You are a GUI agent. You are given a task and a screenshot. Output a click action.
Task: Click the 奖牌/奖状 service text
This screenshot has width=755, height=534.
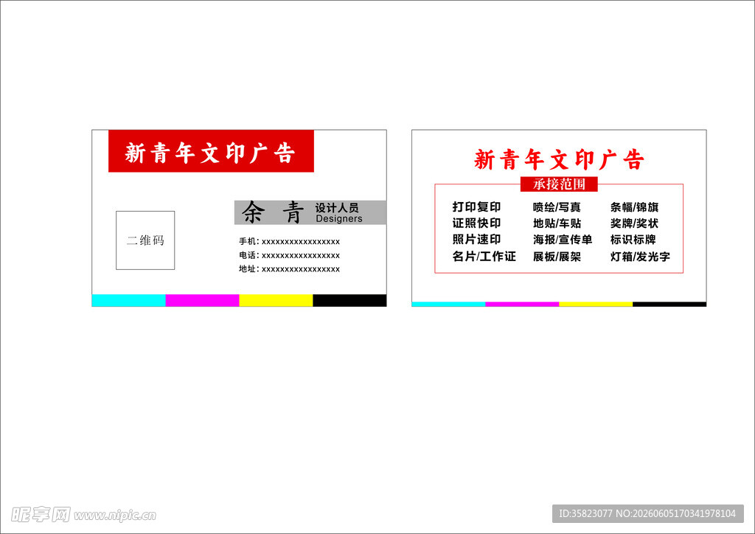coord(635,223)
